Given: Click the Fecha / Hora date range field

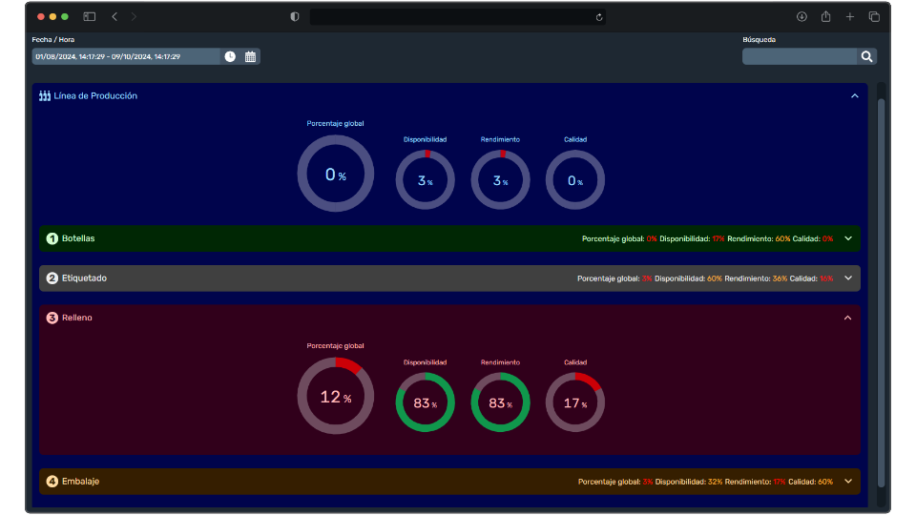Looking at the screenshot, I should [x=126, y=57].
